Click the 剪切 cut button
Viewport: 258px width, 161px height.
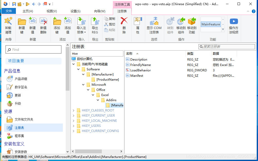tap(110, 24)
